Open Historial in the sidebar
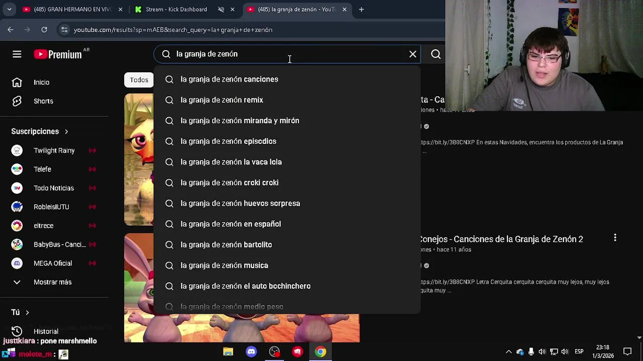Screen dimensions: 643x361 pos(54,331)
